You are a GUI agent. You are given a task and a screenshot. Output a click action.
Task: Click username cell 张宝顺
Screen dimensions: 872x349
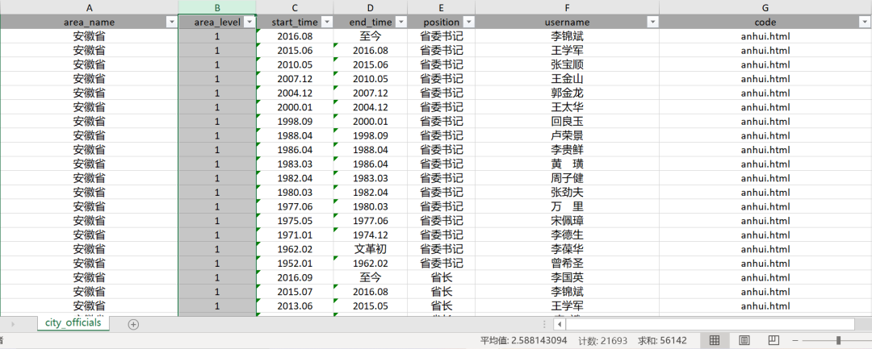(568, 64)
